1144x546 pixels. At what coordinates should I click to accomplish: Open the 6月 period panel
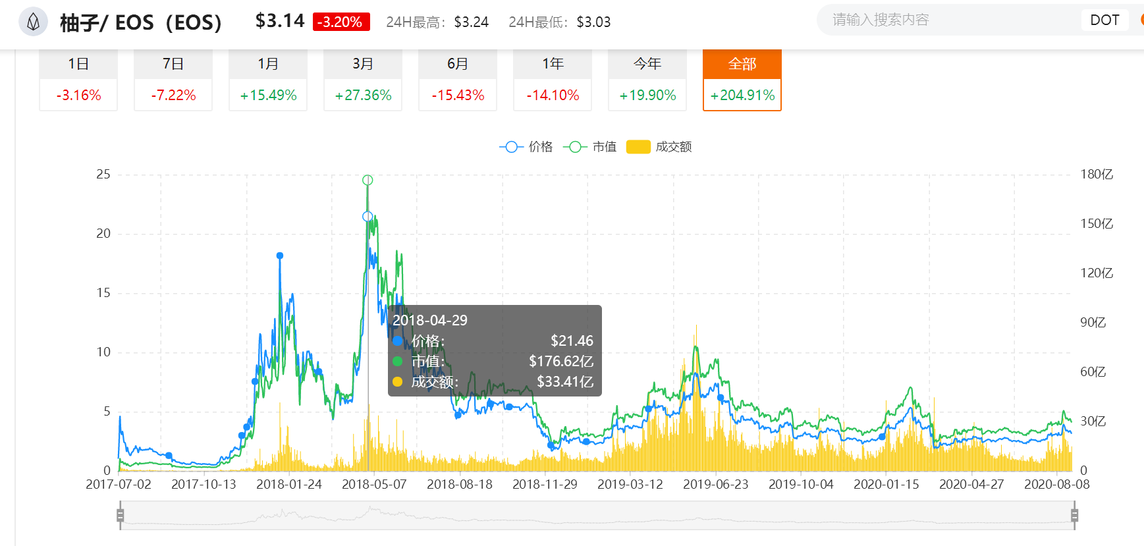[x=457, y=79]
